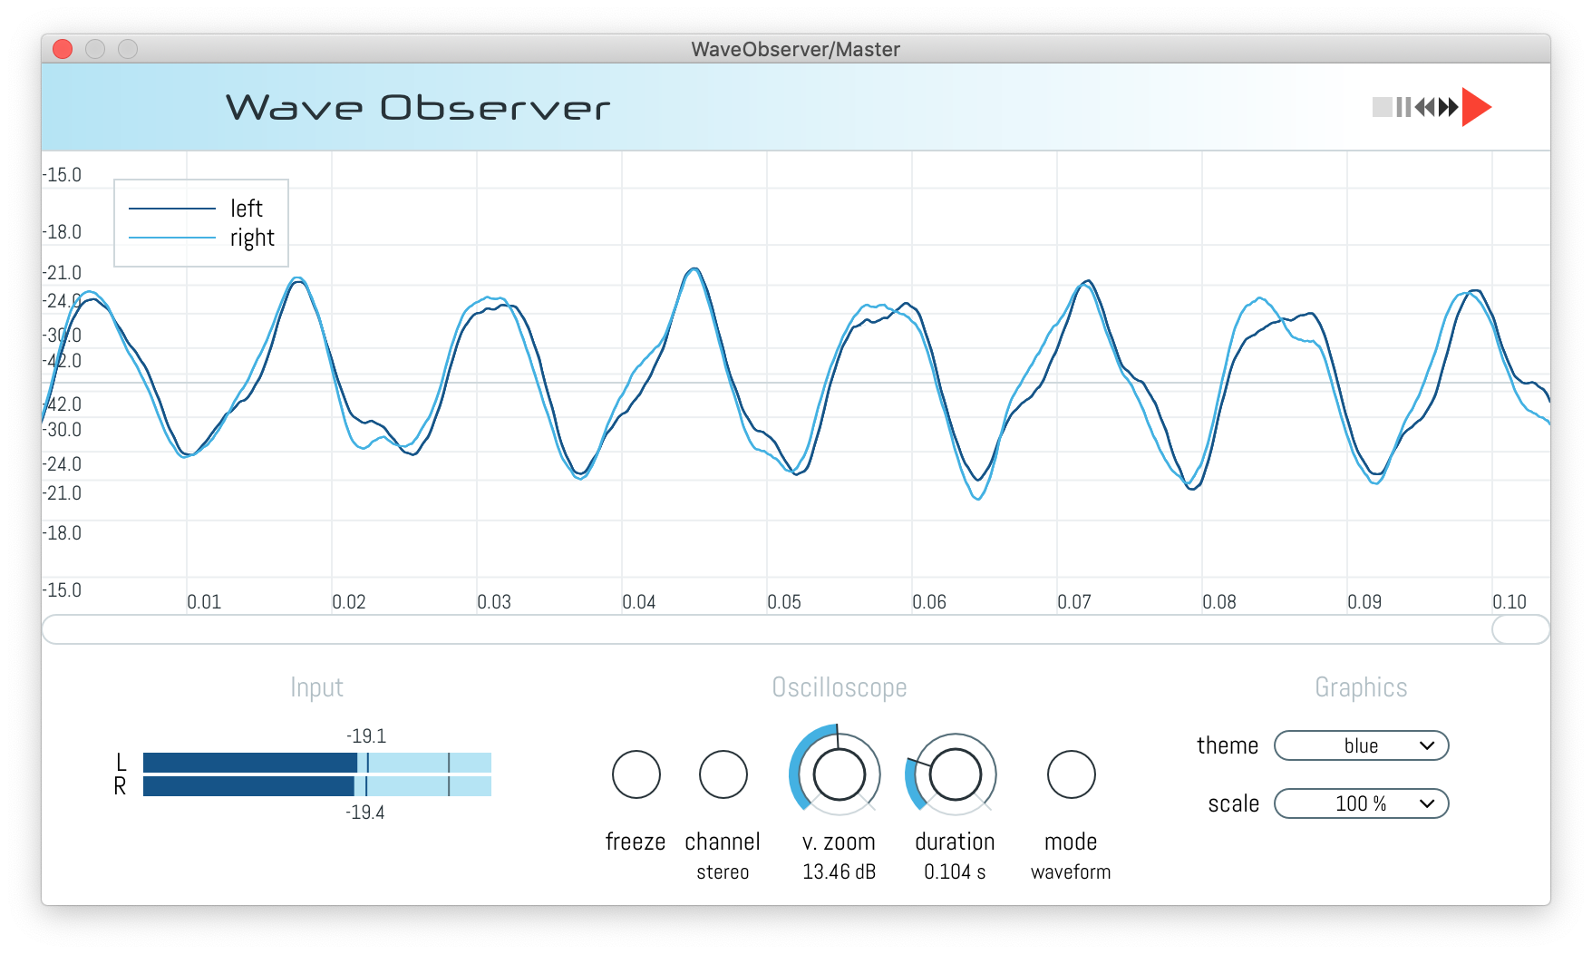Click the Wave Observer logo

coord(419,106)
